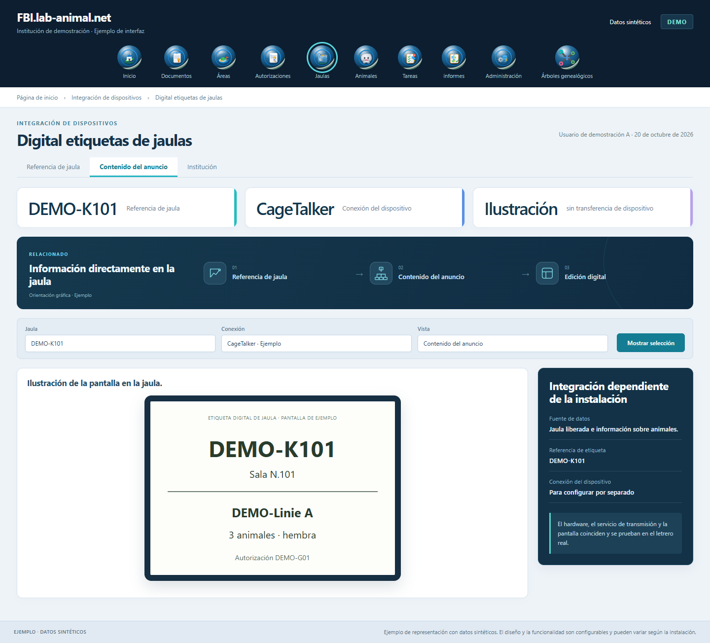The image size is (710, 643).
Task: Click 'Autorización DEMO-G01' on the label preview
Action: point(272,558)
